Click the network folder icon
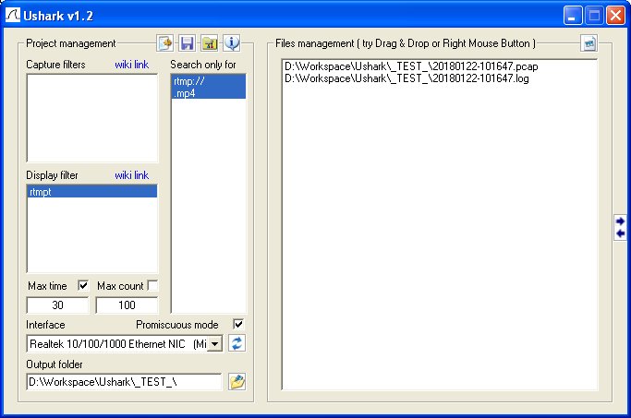 (209, 43)
